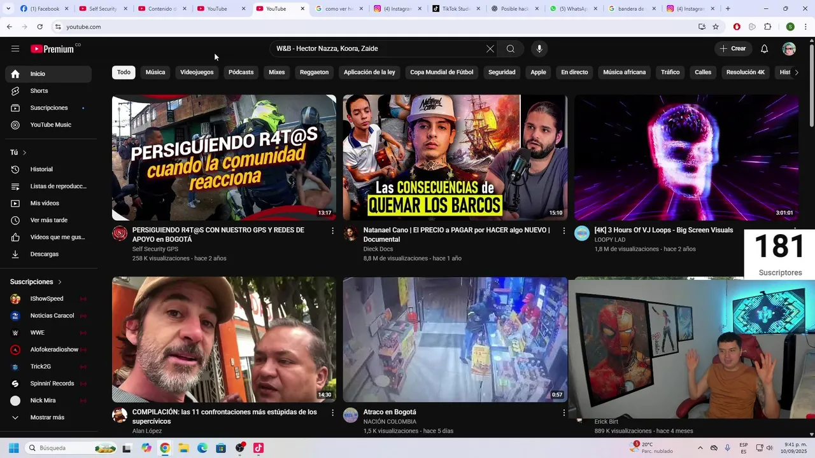This screenshot has width=815, height=458.
Task: Open the IShowSpeed channel subscription
Action: click(x=48, y=299)
